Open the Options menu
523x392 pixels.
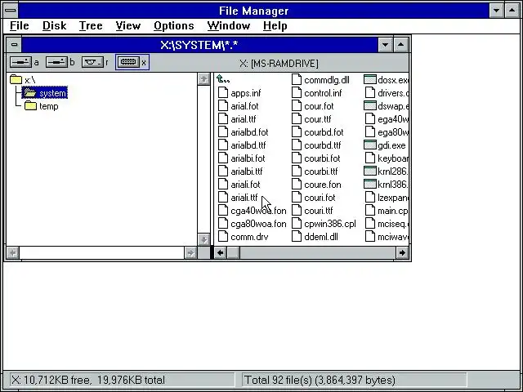pyautogui.click(x=174, y=26)
